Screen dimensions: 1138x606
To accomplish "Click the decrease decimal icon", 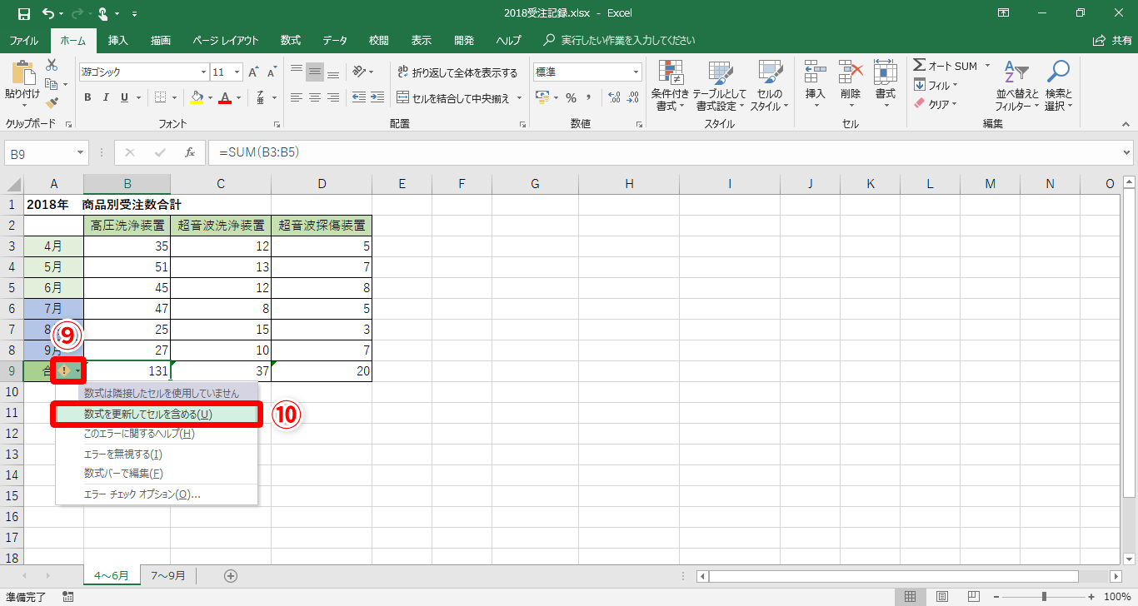I will [632, 97].
